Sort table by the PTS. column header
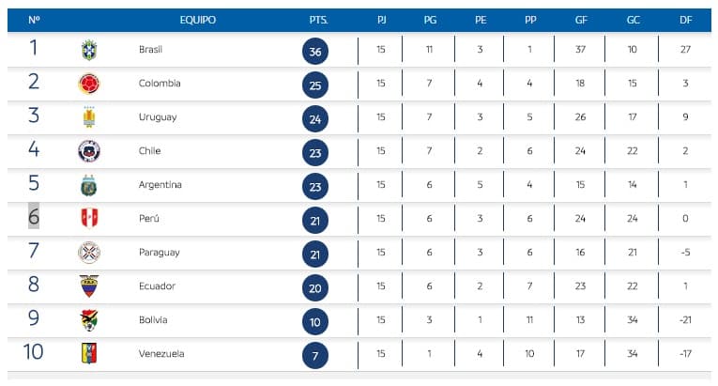This screenshot has width=718, height=386. click(x=318, y=20)
